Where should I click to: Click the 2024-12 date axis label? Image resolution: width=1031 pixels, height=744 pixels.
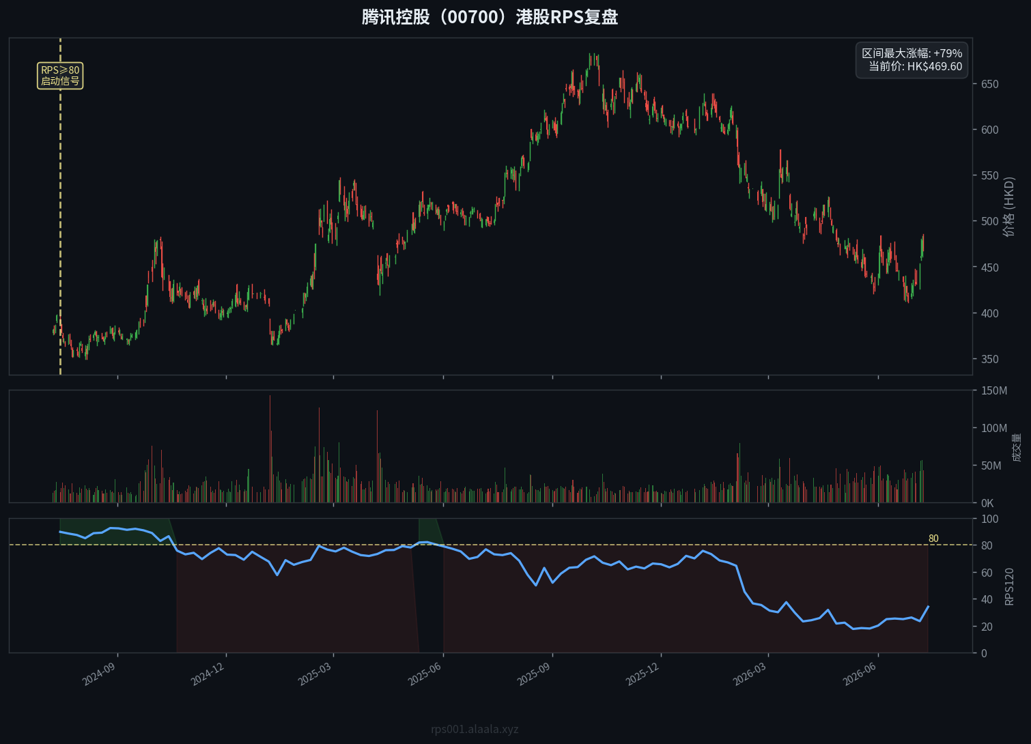coord(208,674)
